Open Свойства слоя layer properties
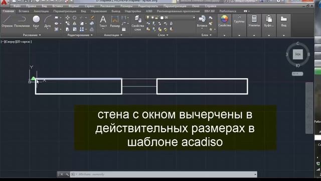 [137, 23]
